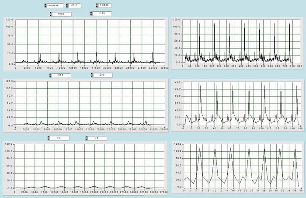The image size is (306, 198).
Task: Select the 50 numeric field
Action: 59,138
